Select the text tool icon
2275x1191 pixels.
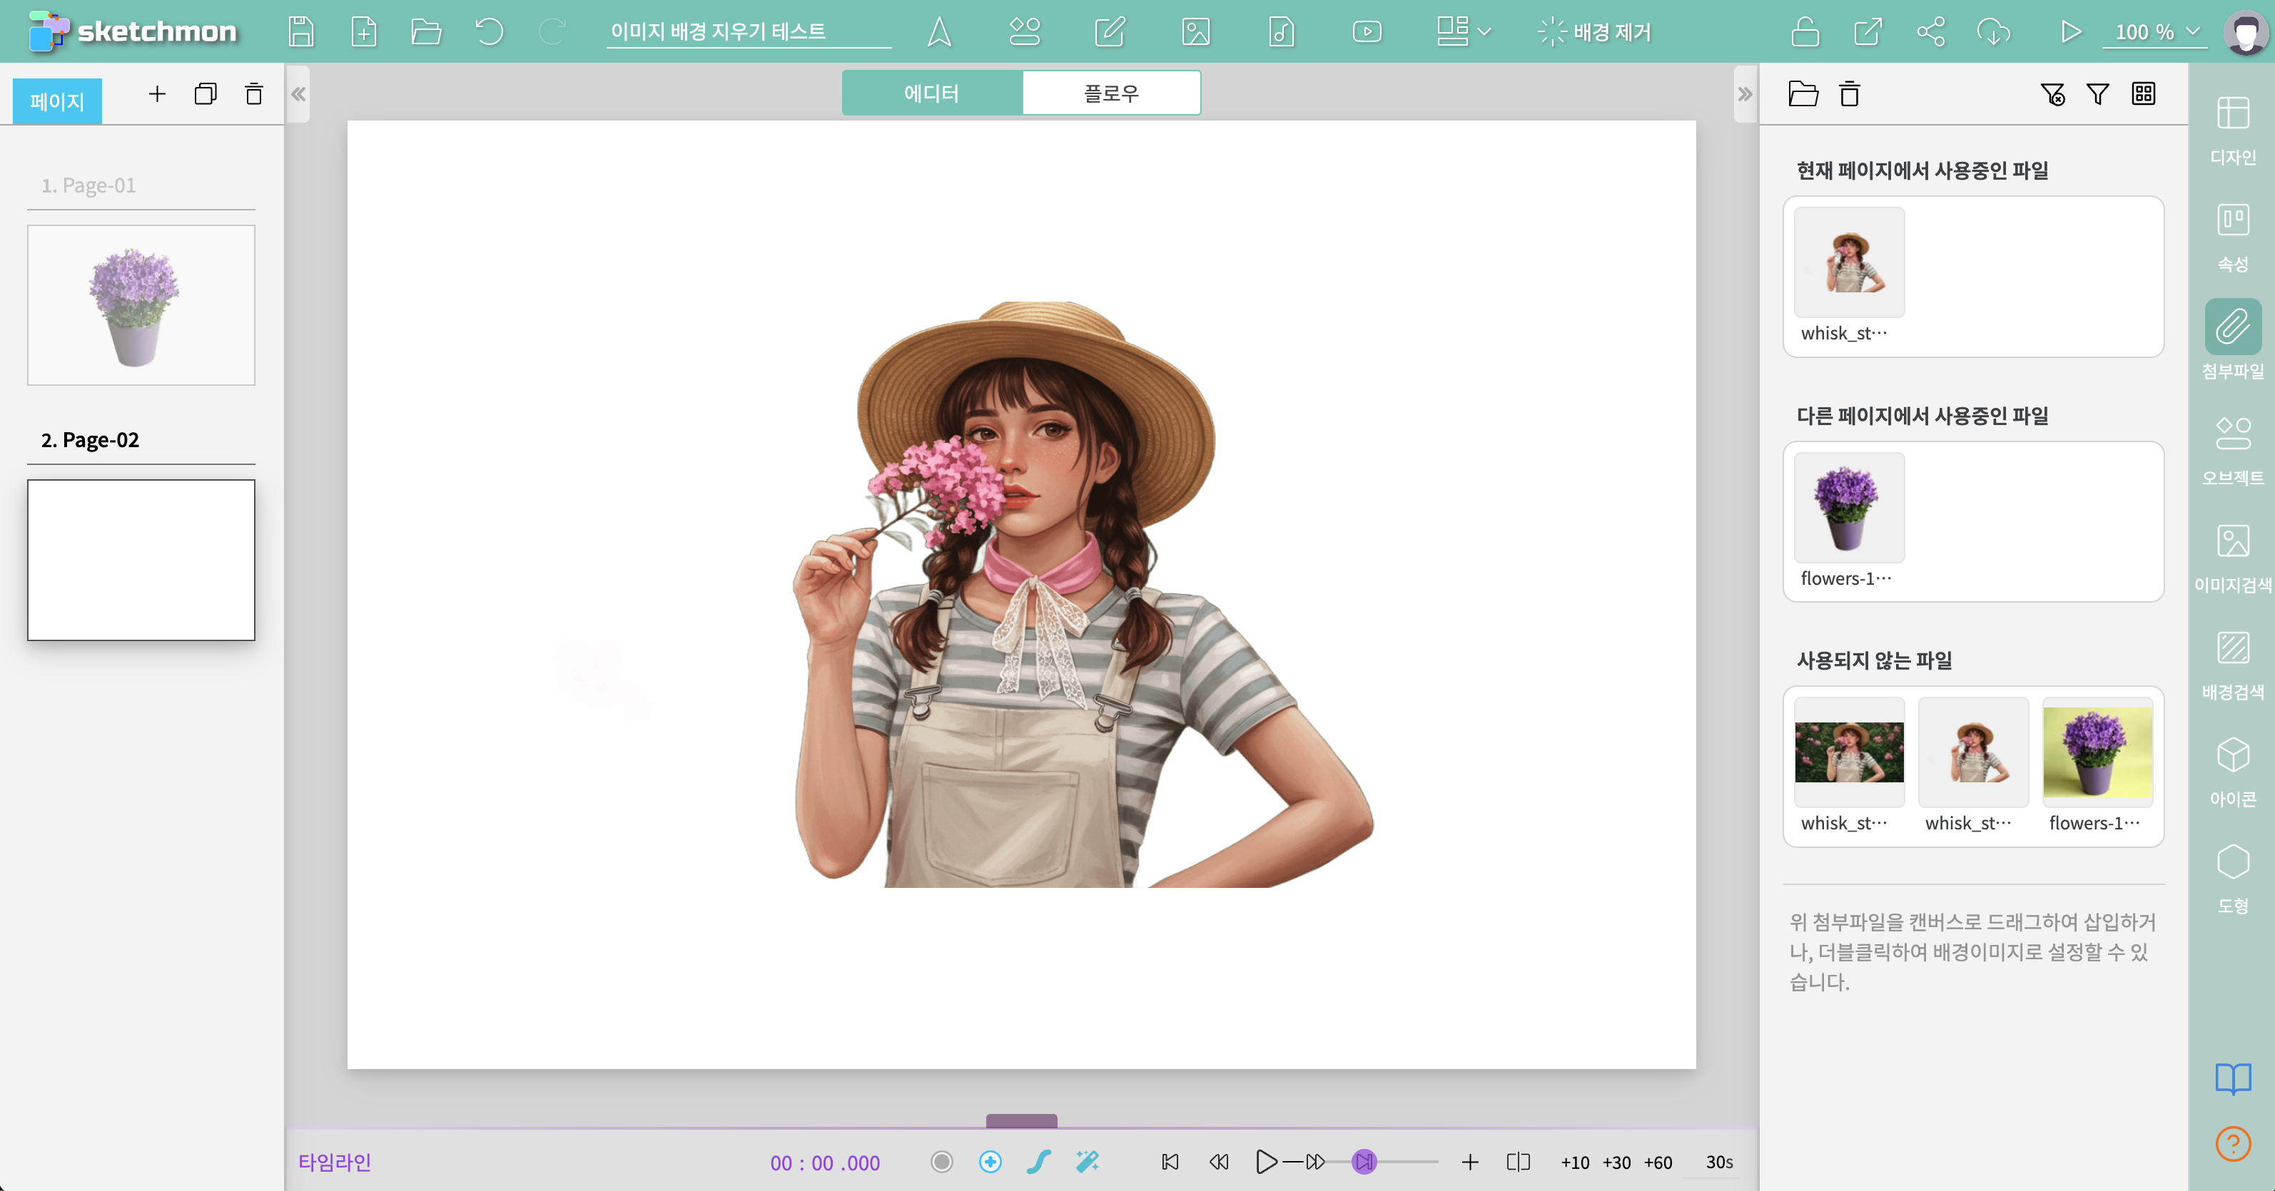[x=939, y=32]
